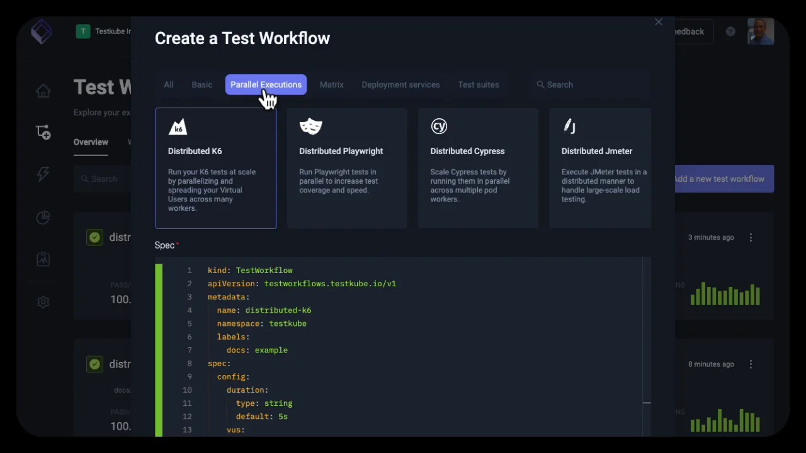
Task: Click second workflow's execution bar chart
Action: (x=725, y=421)
